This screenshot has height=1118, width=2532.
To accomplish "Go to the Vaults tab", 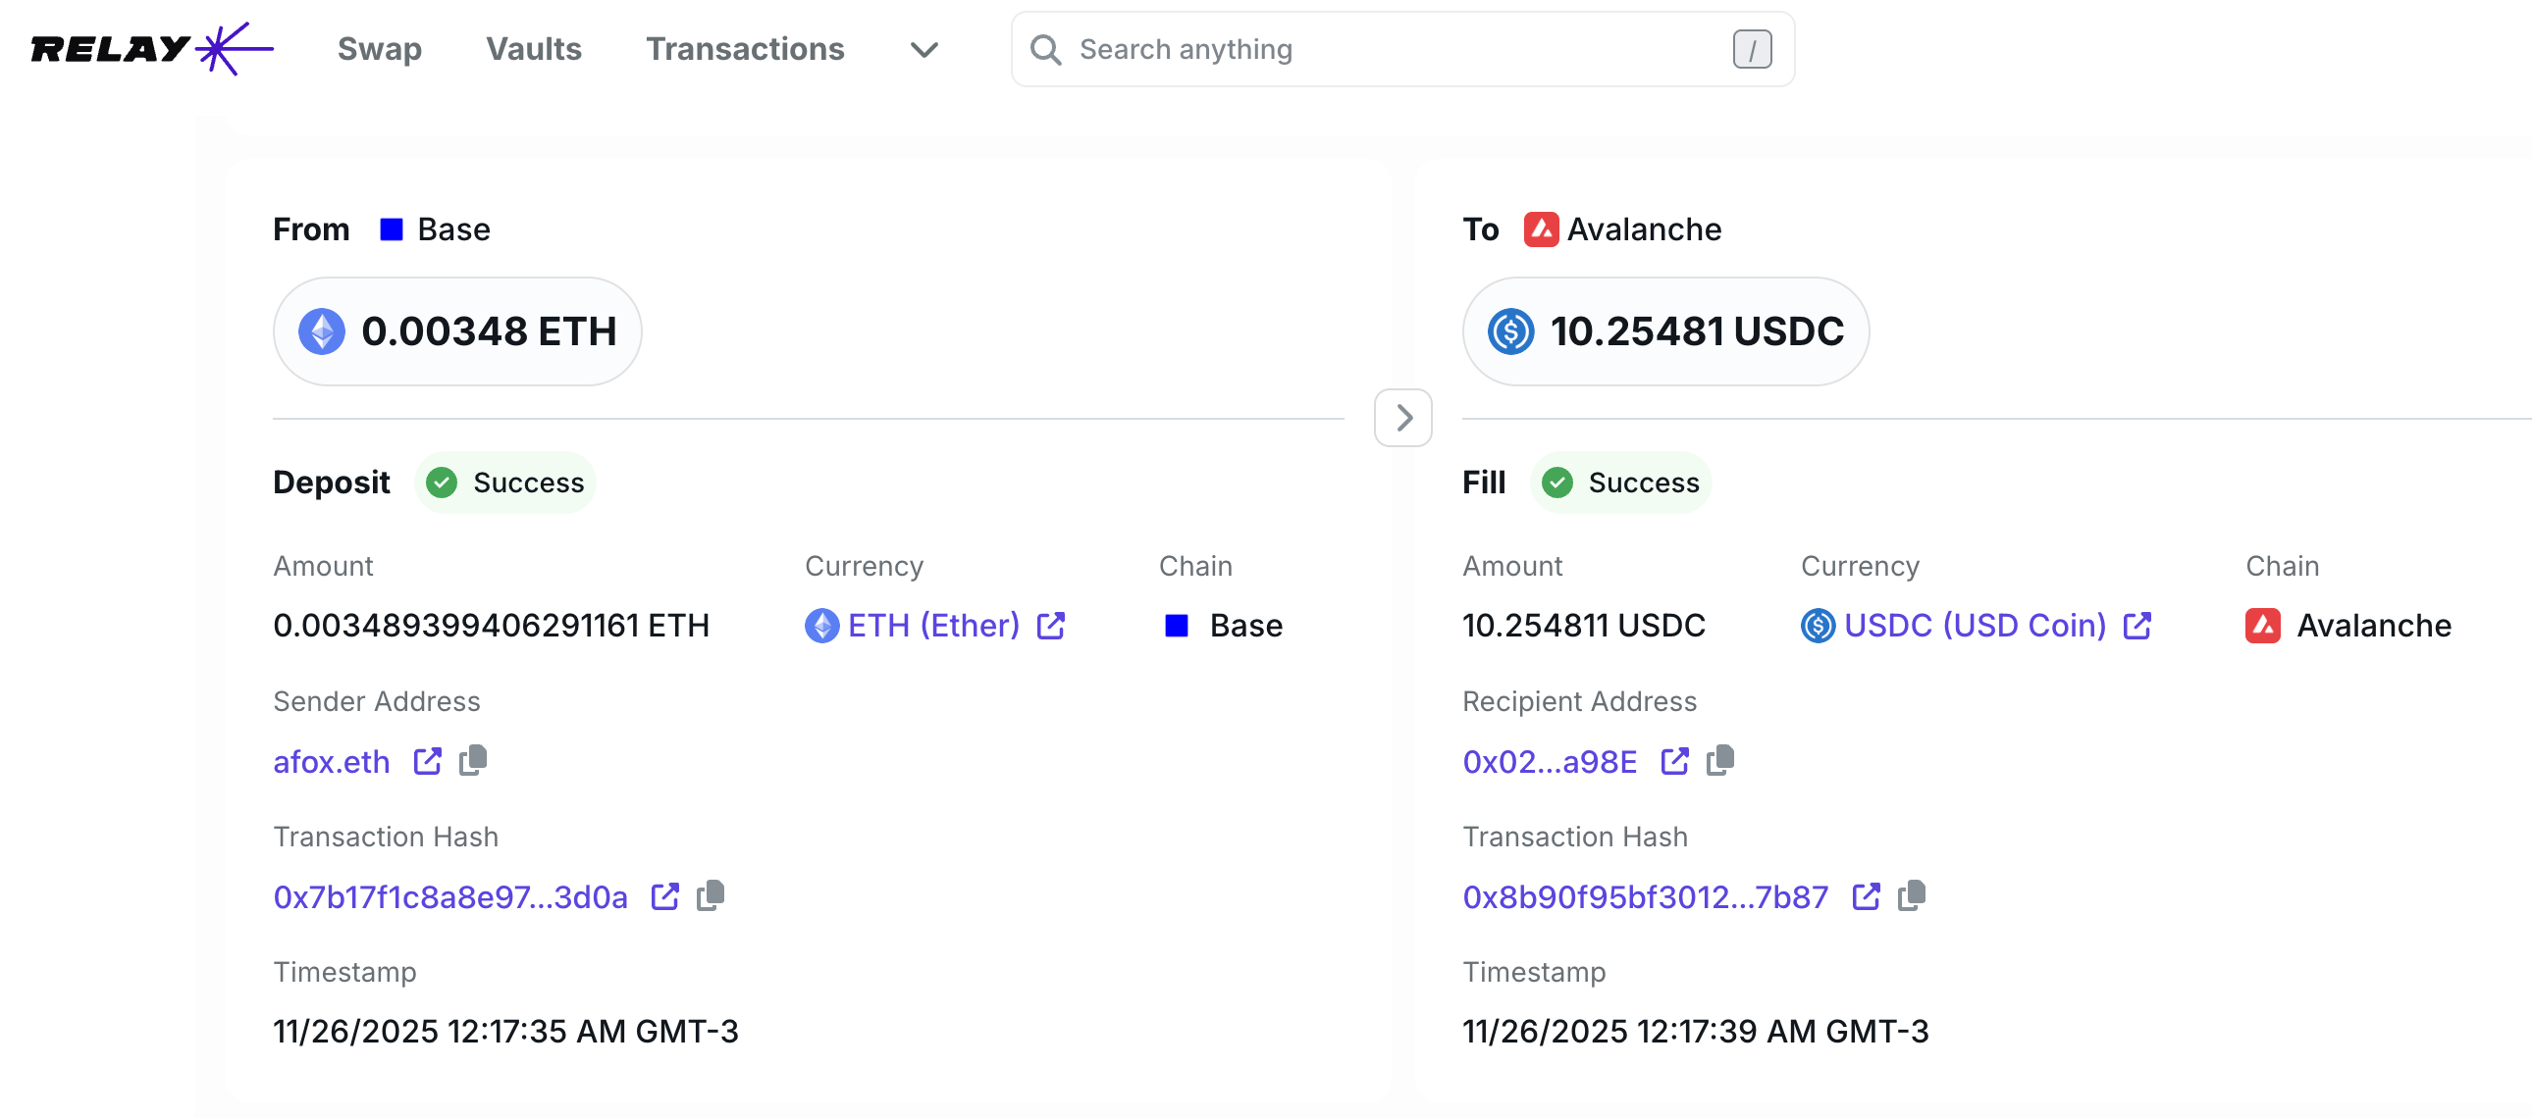I will [x=534, y=49].
